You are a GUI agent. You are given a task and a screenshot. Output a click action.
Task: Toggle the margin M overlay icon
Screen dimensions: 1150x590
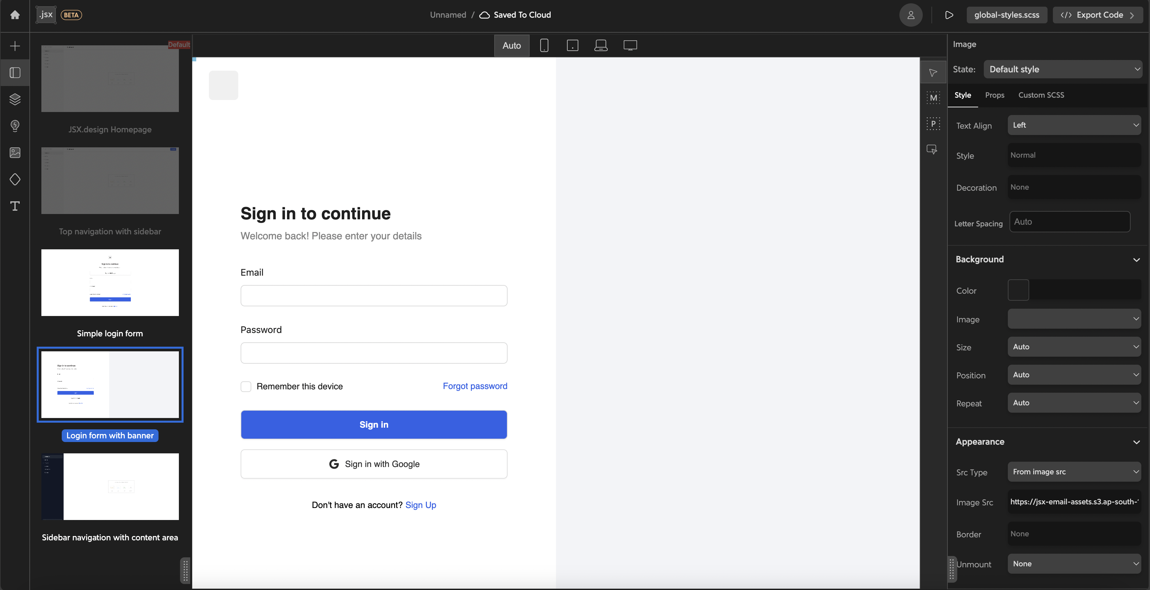click(933, 98)
